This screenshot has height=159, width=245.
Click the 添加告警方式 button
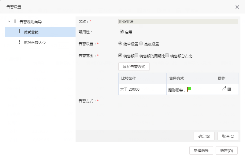(x=134, y=67)
